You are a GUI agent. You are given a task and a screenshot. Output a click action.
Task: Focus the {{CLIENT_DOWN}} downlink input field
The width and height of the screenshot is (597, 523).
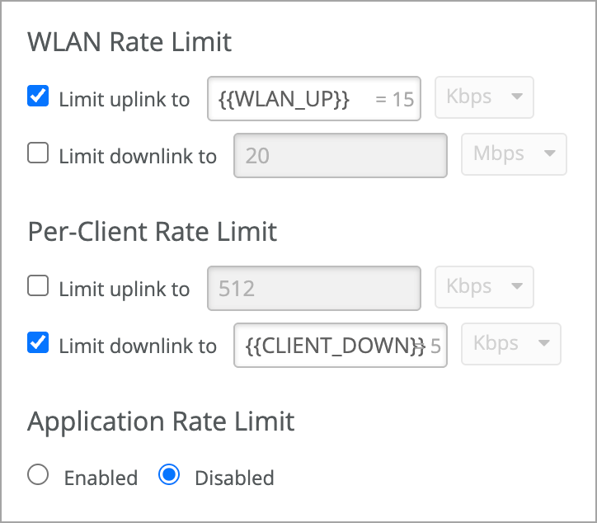(340, 345)
